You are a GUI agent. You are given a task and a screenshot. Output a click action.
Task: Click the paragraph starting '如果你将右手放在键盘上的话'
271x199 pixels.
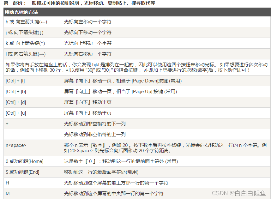pos(136,67)
